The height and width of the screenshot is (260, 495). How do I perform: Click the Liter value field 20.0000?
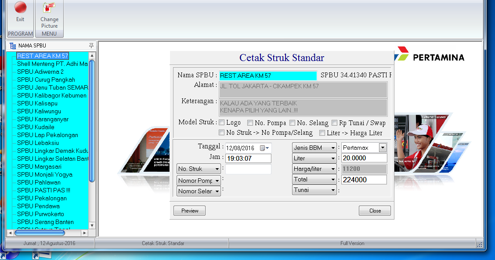click(x=364, y=158)
